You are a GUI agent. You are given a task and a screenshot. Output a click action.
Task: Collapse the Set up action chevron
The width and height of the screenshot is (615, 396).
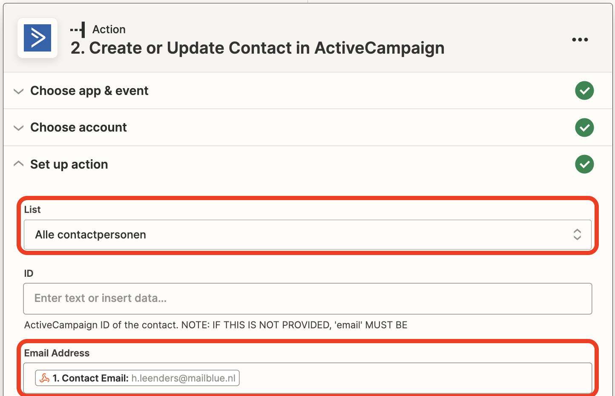coord(18,164)
